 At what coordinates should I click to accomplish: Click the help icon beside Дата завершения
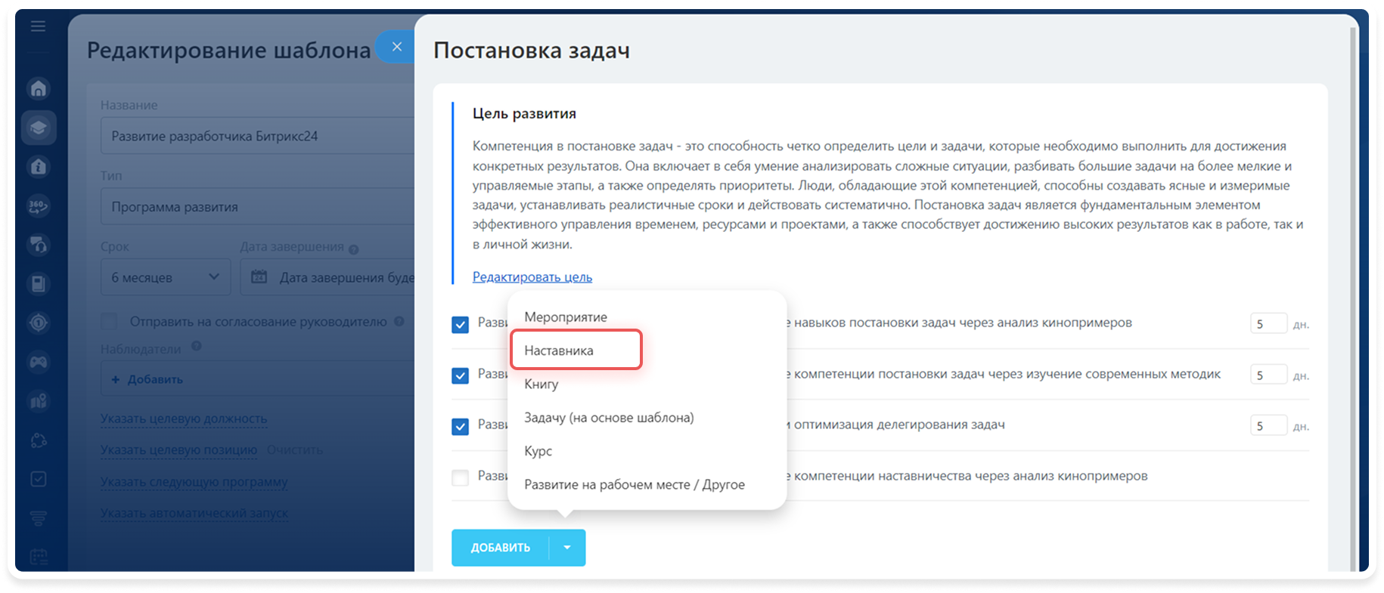354,249
